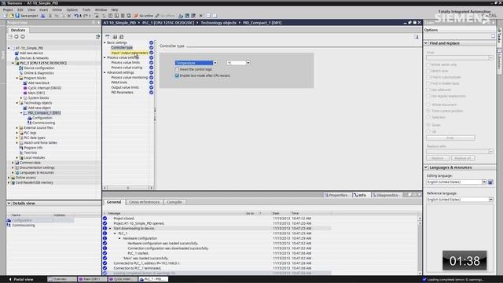
Task: Collapse the Find and replace section
Action: [426, 43]
